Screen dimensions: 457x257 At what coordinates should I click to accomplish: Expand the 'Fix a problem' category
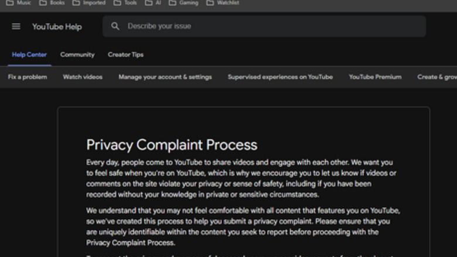[x=28, y=77]
